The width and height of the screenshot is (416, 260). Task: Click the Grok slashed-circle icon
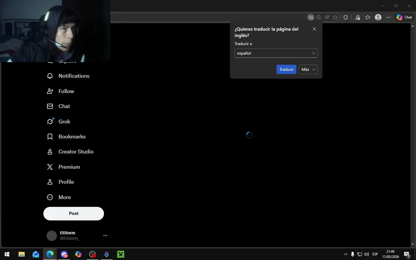pyautogui.click(x=50, y=121)
